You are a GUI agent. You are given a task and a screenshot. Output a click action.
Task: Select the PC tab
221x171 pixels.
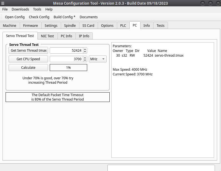[x=135, y=25]
